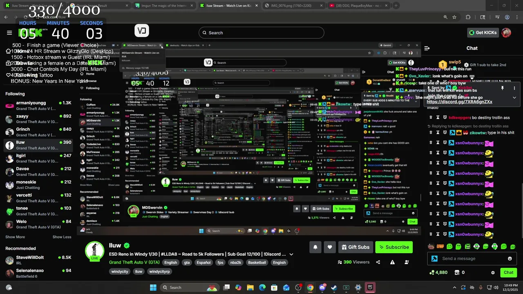
Task: Open tonee channel in Following sidebar
Action: pyautogui.click(x=38, y=211)
